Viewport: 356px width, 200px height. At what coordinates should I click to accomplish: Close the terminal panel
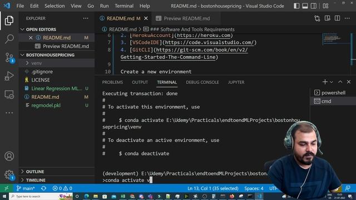(x=349, y=82)
